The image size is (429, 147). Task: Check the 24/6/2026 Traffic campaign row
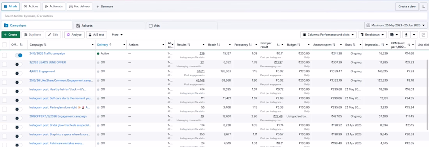coord(4,55)
